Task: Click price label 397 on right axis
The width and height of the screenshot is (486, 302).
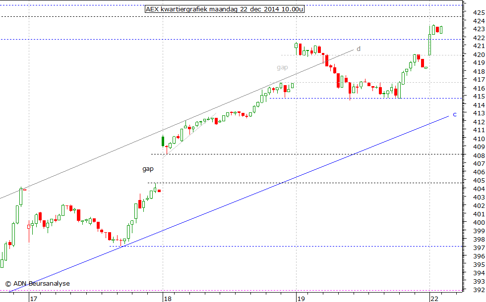Action: coord(479,248)
